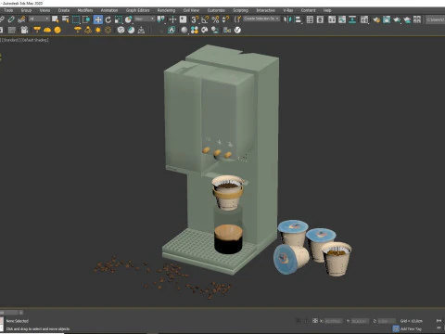Toggle Window/Crossing selection mode

(86, 19)
